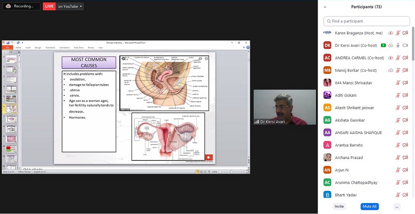The height and width of the screenshot is (214, 415).
Task: Toggle muted mic icon for Manoj Borkar
Action: 398,70
